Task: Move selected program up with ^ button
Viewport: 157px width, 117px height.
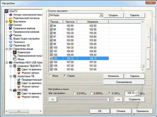Action: 148,37
